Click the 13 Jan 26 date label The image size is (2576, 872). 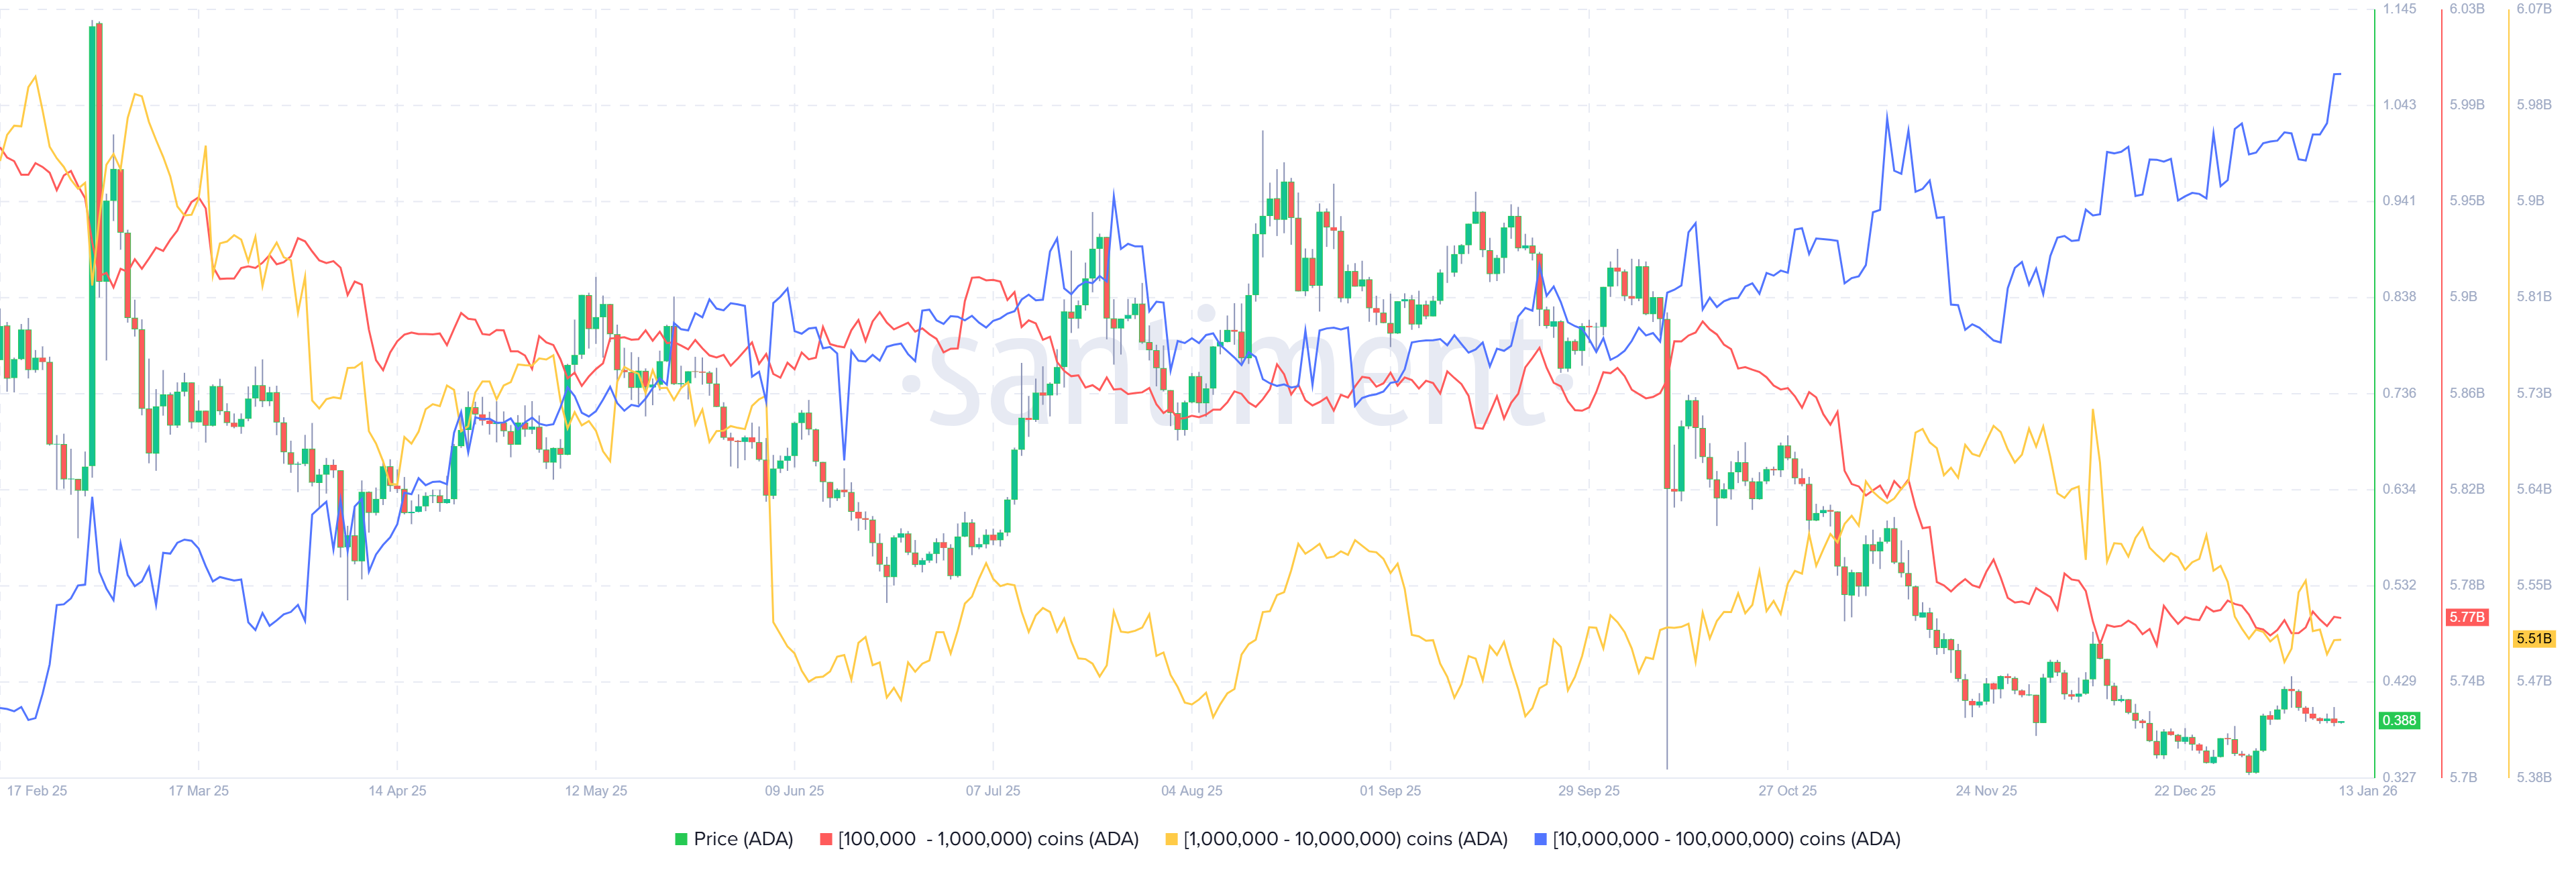point(2367,790)
